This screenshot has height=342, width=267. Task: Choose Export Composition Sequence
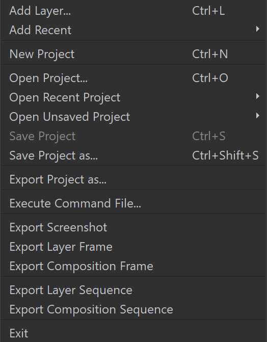pyautogui.click(x=133, y=309)
